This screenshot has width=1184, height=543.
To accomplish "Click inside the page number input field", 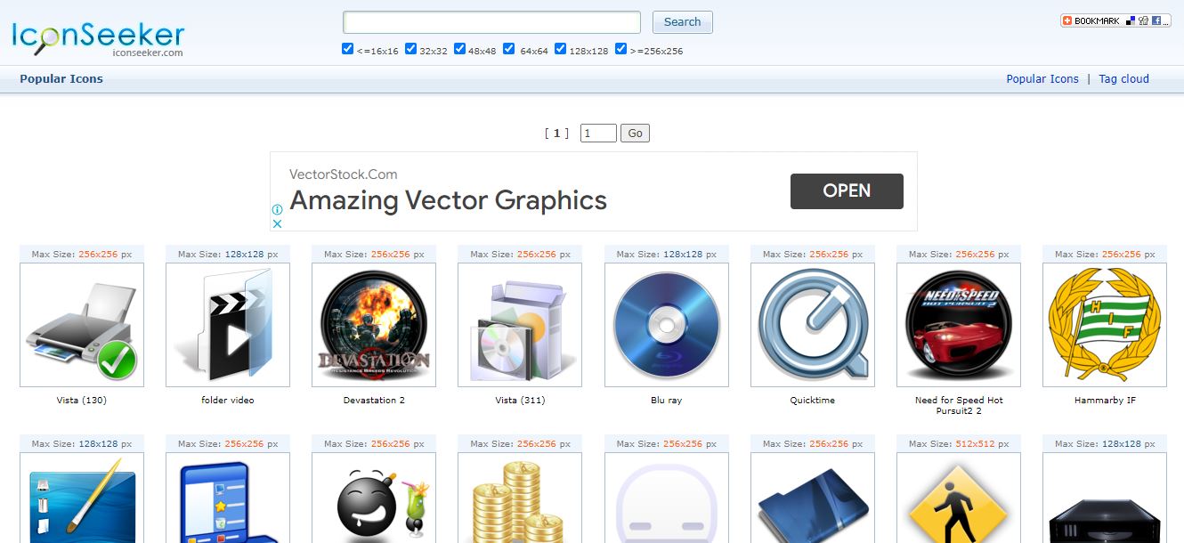I will pyautogui.click(x=597, y=132).
